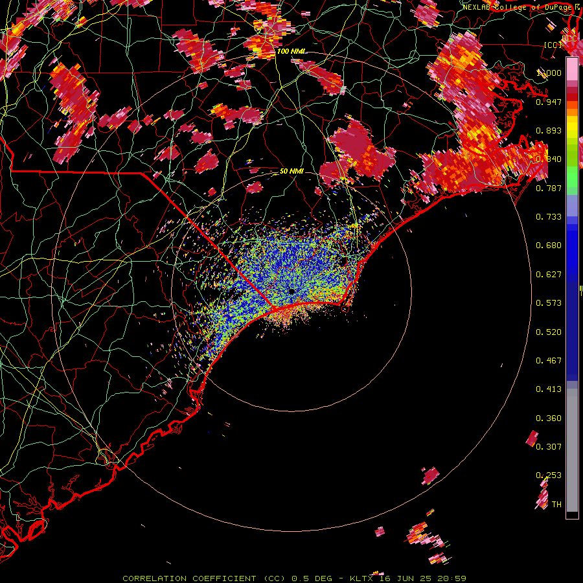This screenshot has height=583, width=583.
Task: Click the "NEXLAB College of DuPage" header text
Action: pyautogui.click(x=517, y=7)
